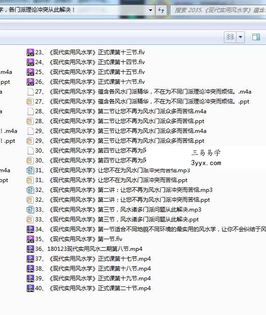Click PPT icon of file 32 第二讲 .ppt
Viewport: 266px width, 315px height.
(x=30, y=200)
